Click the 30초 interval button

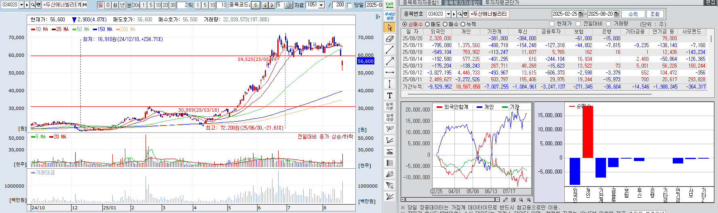[136, 5]
